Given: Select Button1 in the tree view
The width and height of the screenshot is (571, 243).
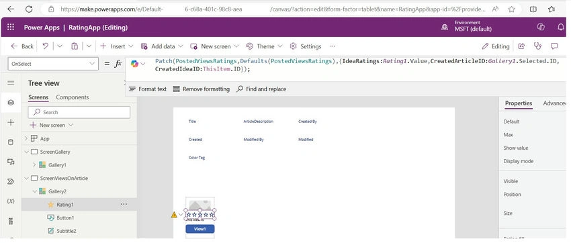Looking at the screenshot, I should click(x=65, y=217).
